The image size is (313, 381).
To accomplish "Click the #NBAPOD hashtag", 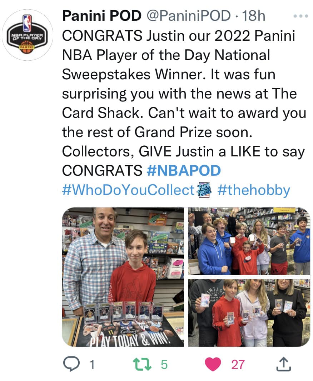I will point(184,170).
